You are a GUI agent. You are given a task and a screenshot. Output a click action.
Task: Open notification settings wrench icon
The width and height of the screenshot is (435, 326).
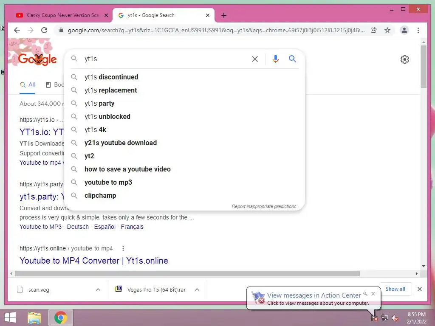pyautogui.click(x=365, y=294)
